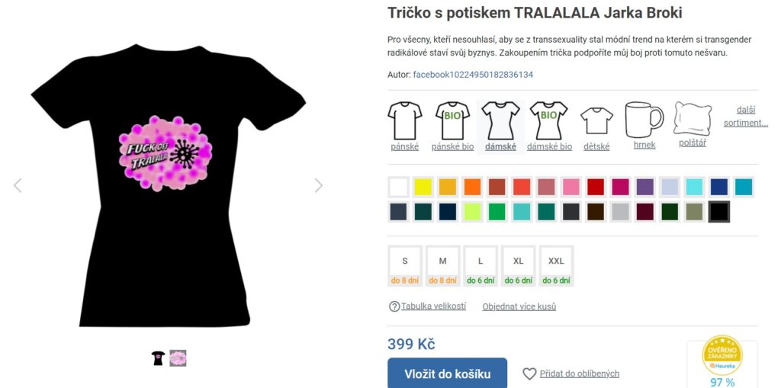Choose the hrnek mug icon
The image size is (781, 388).
coord(644,120)
